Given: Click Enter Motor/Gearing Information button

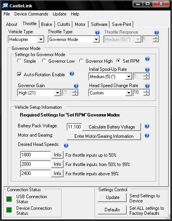Looking at the screenshot, I should tap(104, 136).
